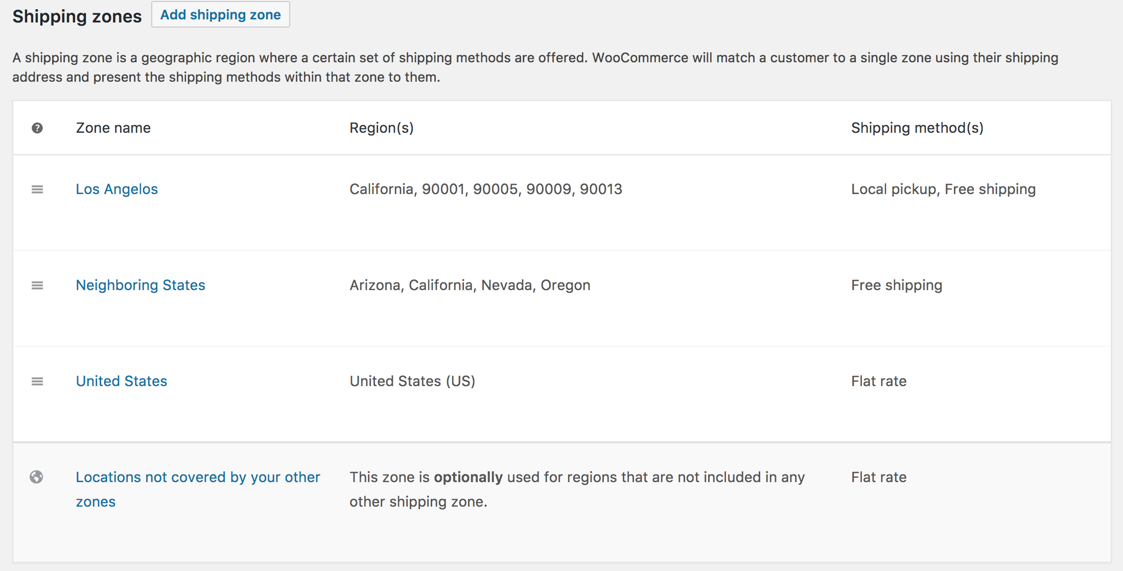Open the Los Angelos shipping zone
This screenshot has height=571, width=1123.
coord(116,189)
